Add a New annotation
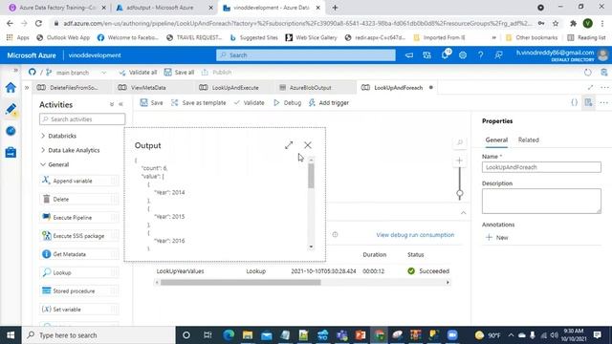 point(497,237)
